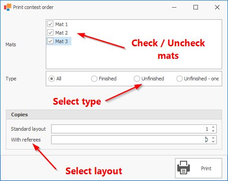Minimize the Print contest order dialog

coord(174,7)
